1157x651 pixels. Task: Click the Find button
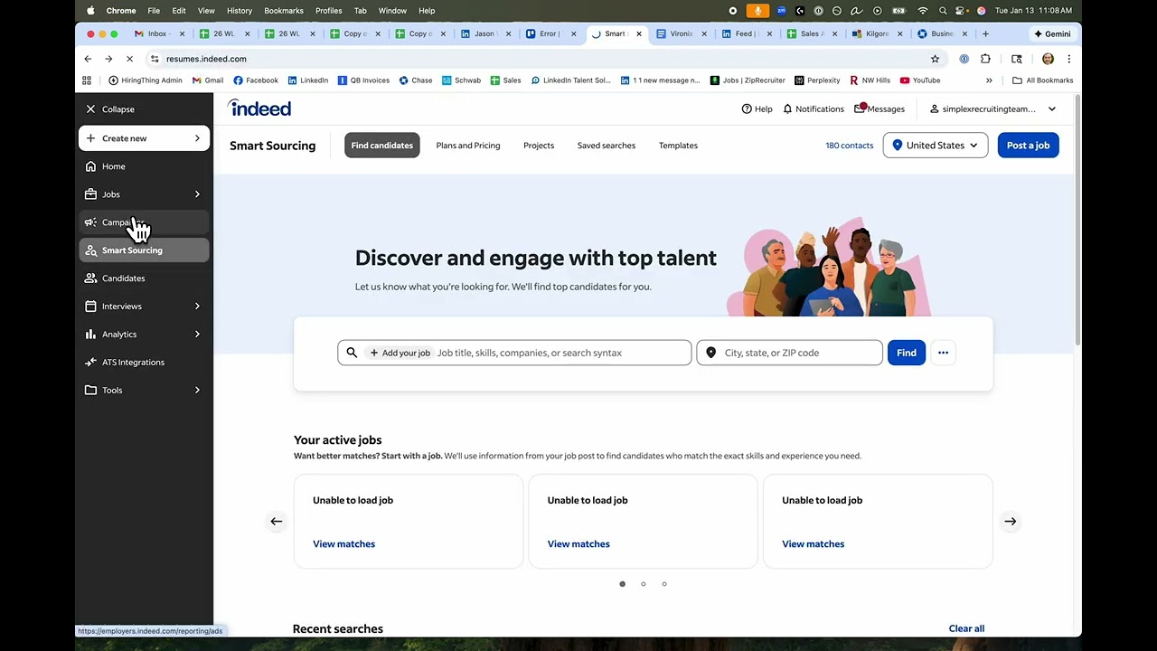tap(907, 353)
